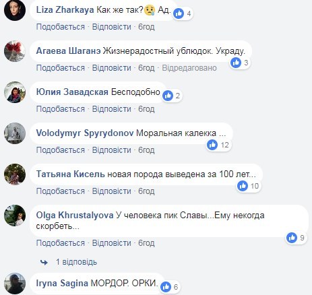This screenshot has height=295, width=312.
Task: Open Liza Zharkaya's profile picture
Action: 15,10
